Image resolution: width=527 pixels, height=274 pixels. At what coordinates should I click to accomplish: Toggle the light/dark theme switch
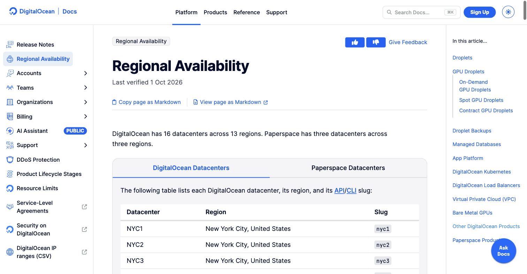(508, 12)
